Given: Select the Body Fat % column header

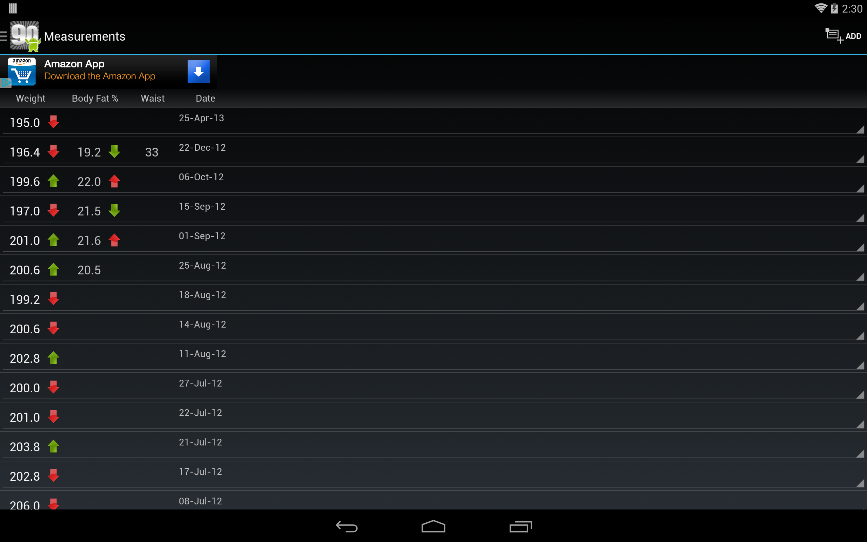Looking at the screenshot, I should pos(95,98).
